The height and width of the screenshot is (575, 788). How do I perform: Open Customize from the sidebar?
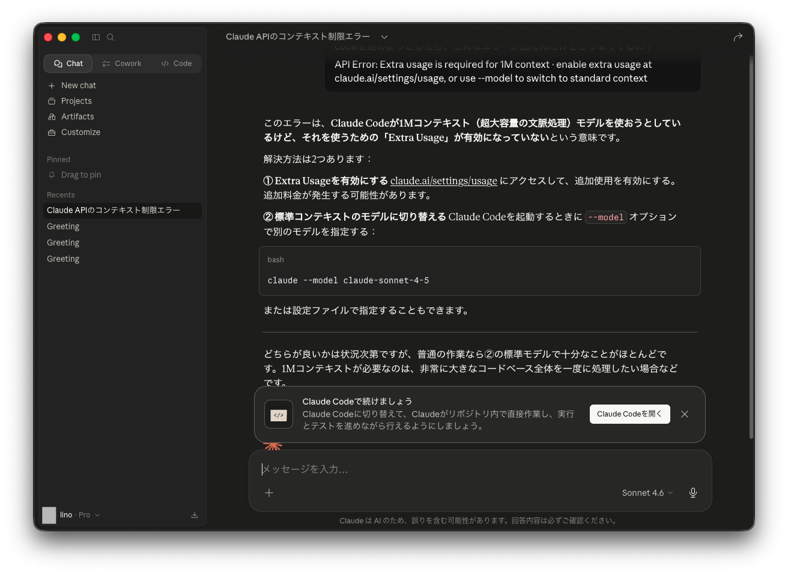pyautogui.click(x=80, y=133)
